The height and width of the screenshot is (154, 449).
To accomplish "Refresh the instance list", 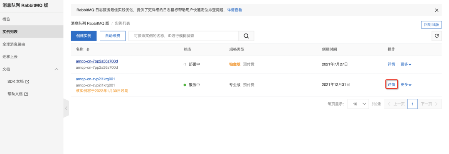I will click(437, 36).
